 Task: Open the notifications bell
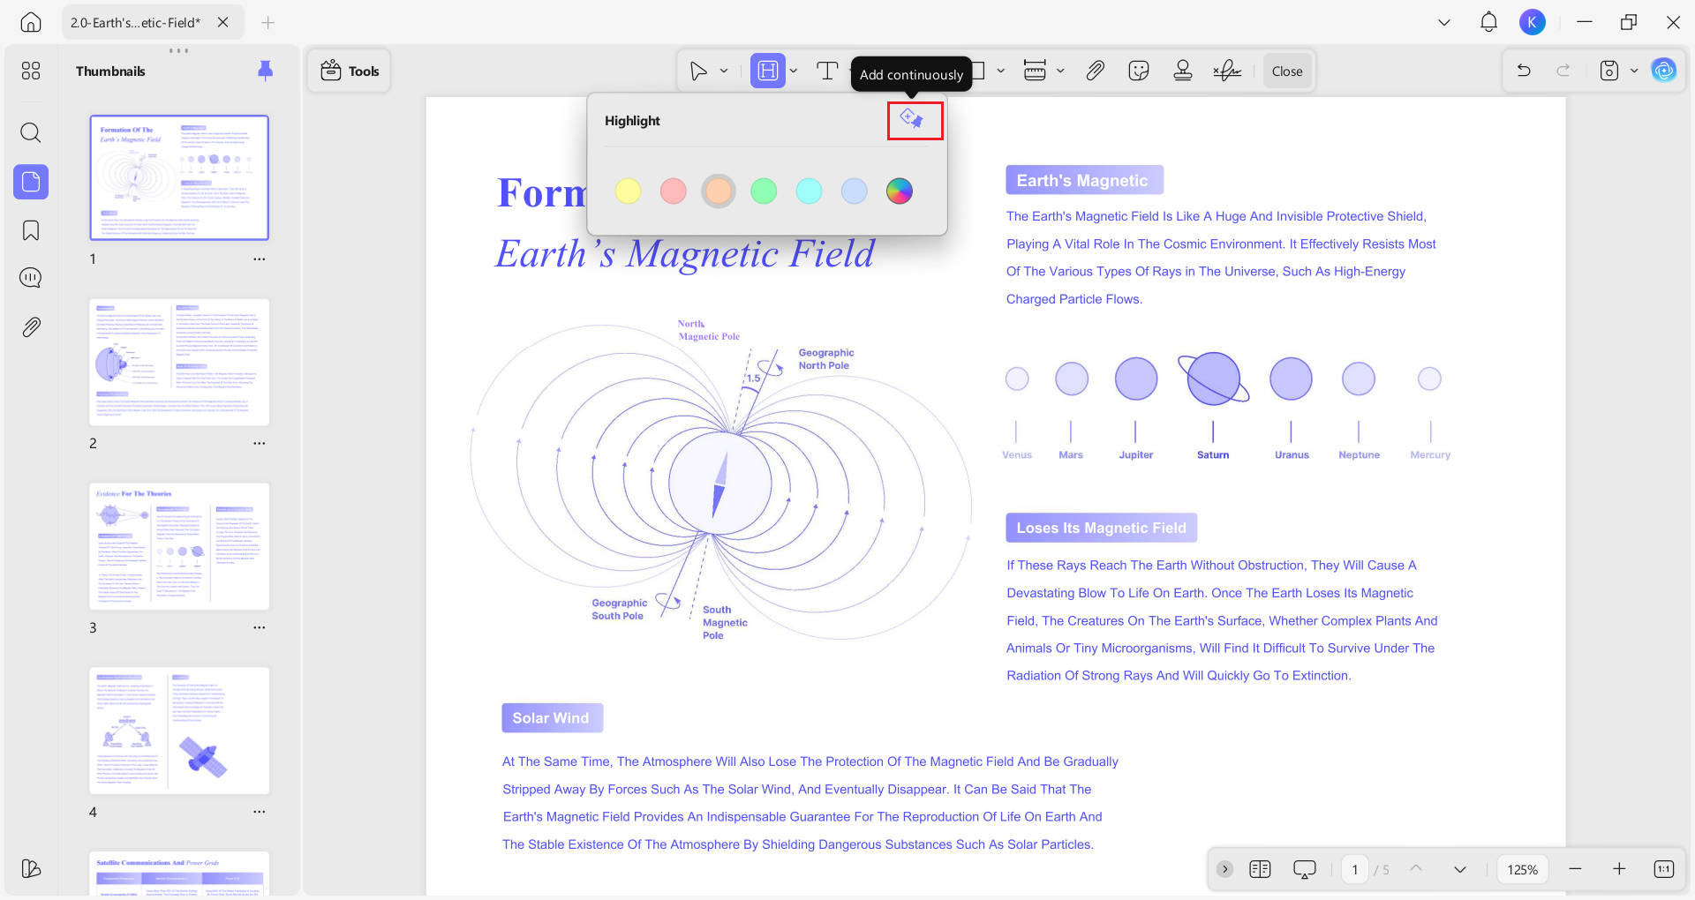tap(1488, 22)
